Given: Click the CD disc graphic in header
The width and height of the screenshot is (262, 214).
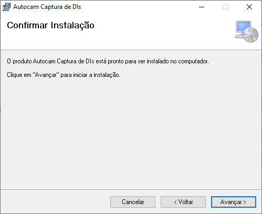Looking at the screenshot, I should (251, 35).
